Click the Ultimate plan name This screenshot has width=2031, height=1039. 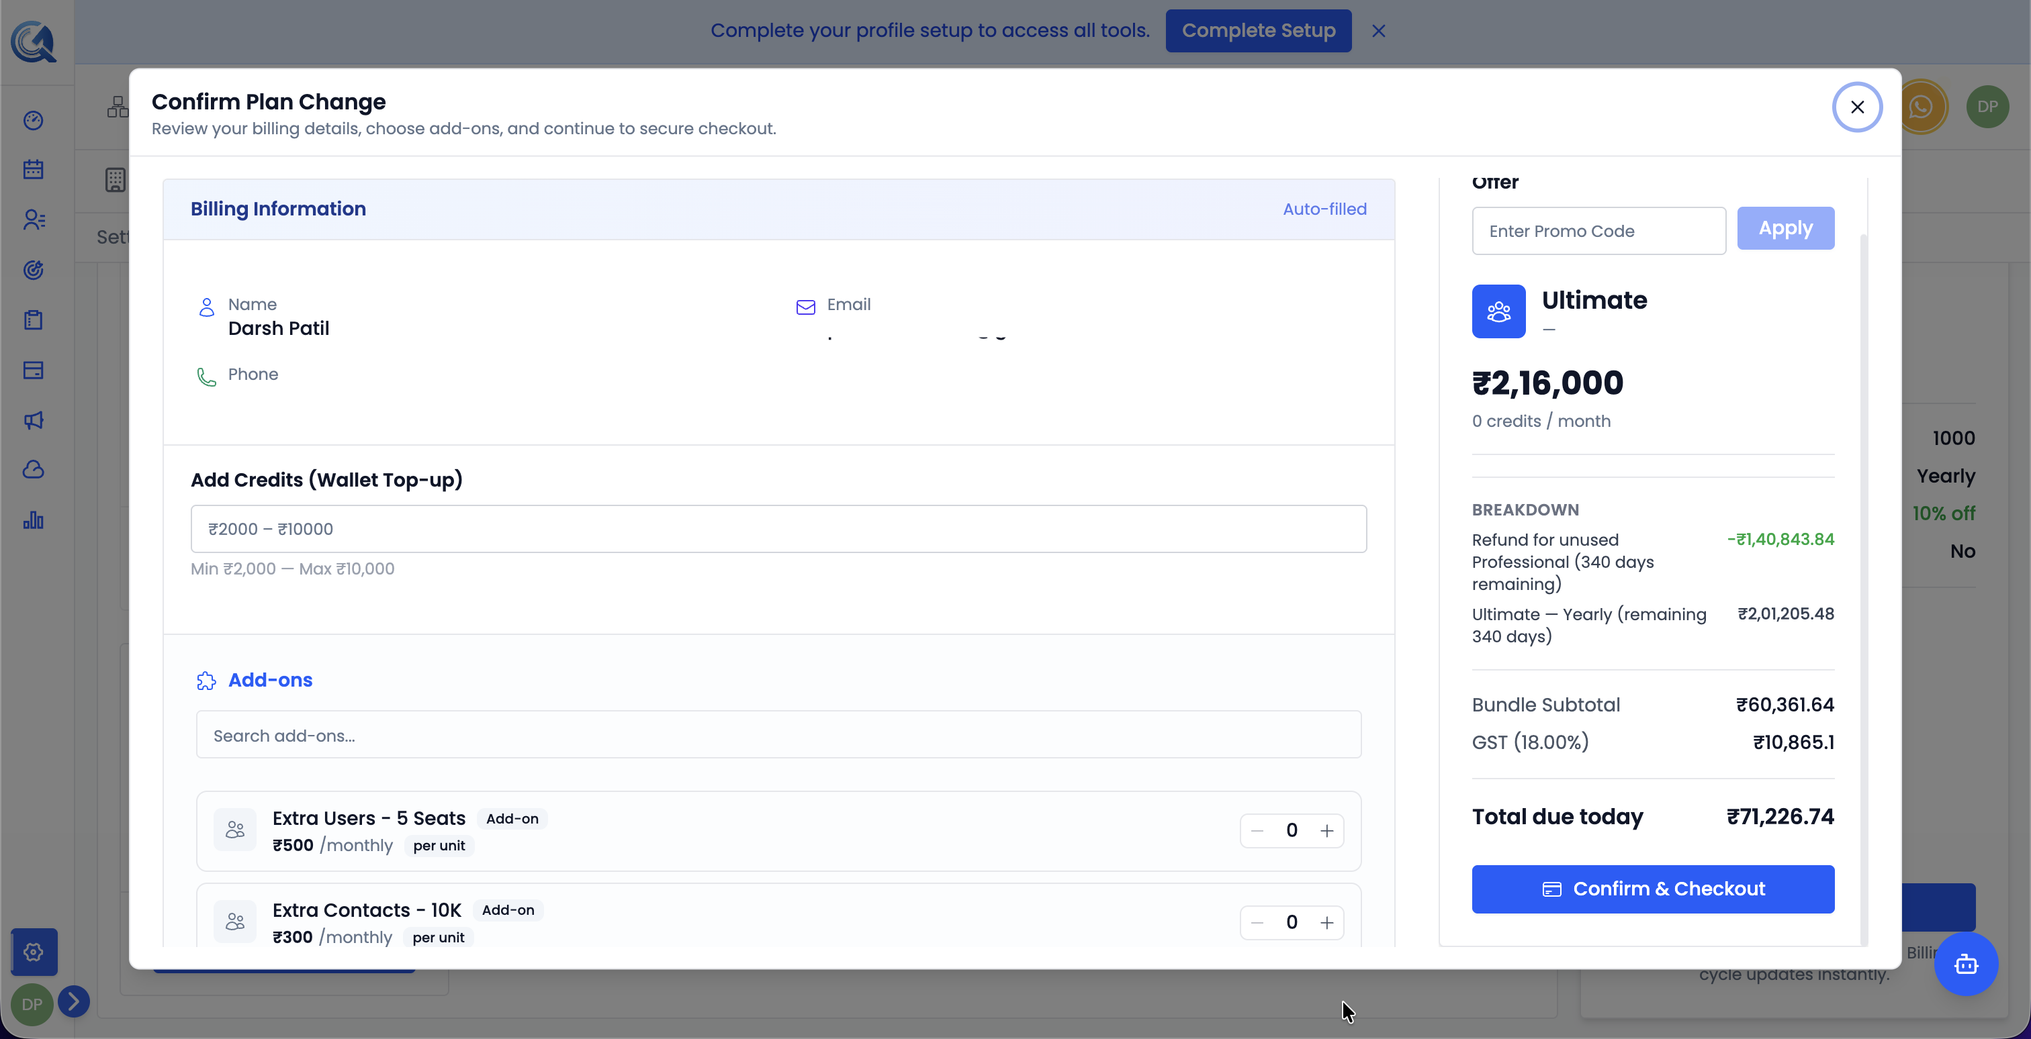(x=1594, y=300)
